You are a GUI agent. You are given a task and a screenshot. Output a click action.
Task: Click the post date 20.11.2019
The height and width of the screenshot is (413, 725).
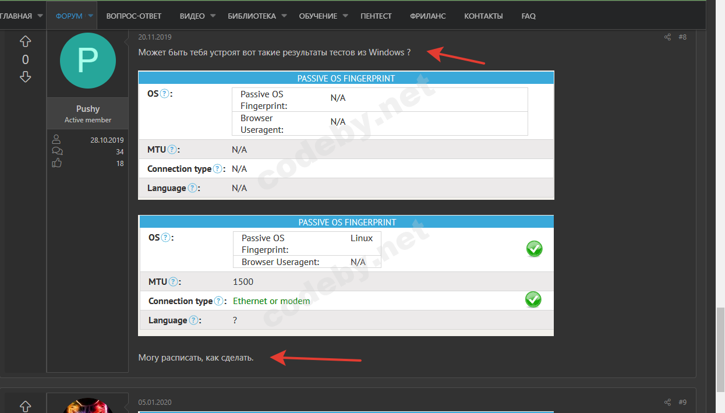pos(155,37)
